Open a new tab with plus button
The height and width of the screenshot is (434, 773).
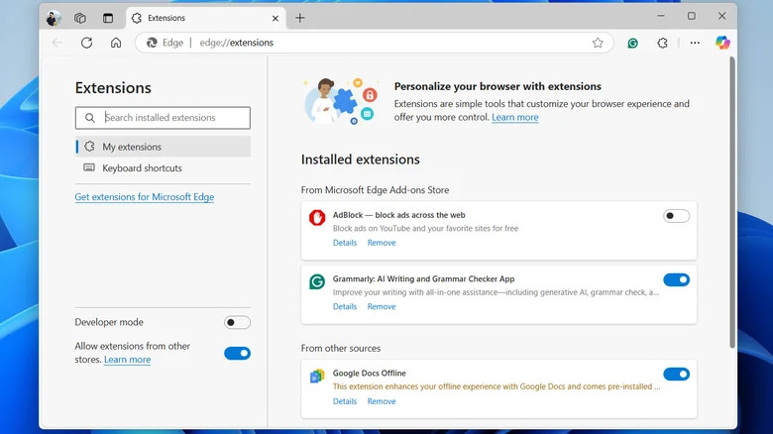(300, 18)
